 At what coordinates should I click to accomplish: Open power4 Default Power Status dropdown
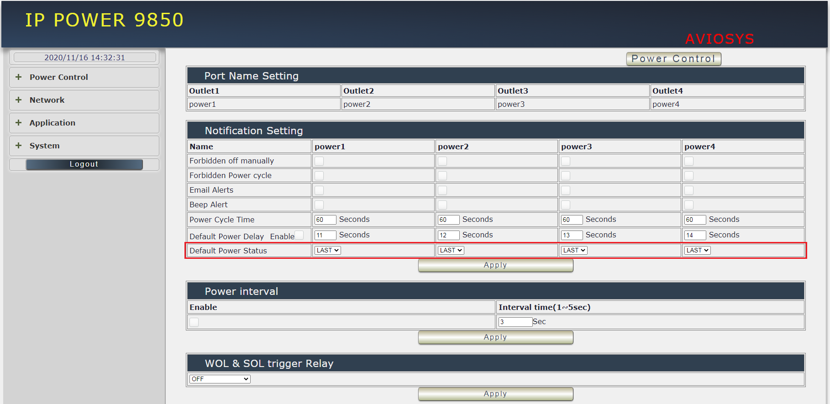click(x=698, y=250)
